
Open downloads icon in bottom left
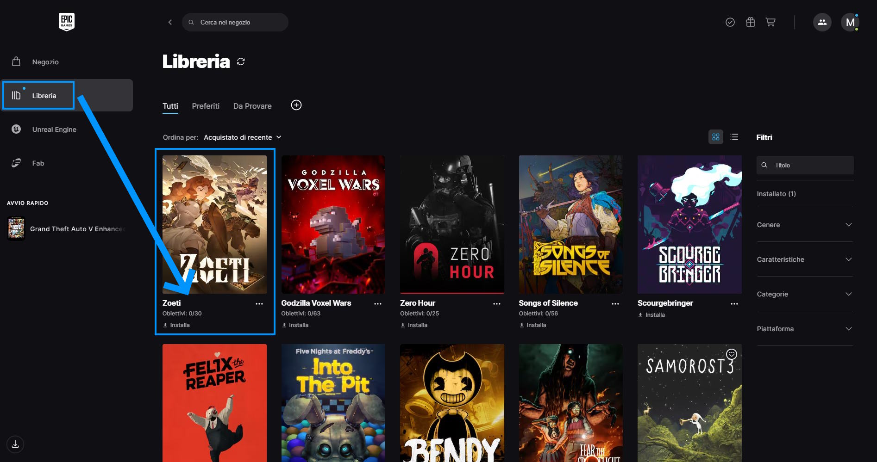[15, 444]
